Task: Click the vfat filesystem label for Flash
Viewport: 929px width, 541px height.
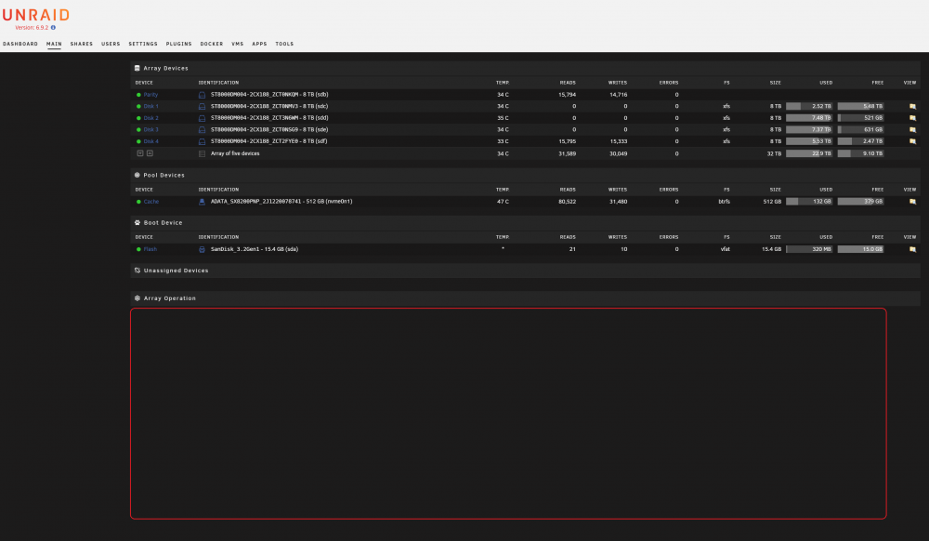Action: tap(726, 249)
